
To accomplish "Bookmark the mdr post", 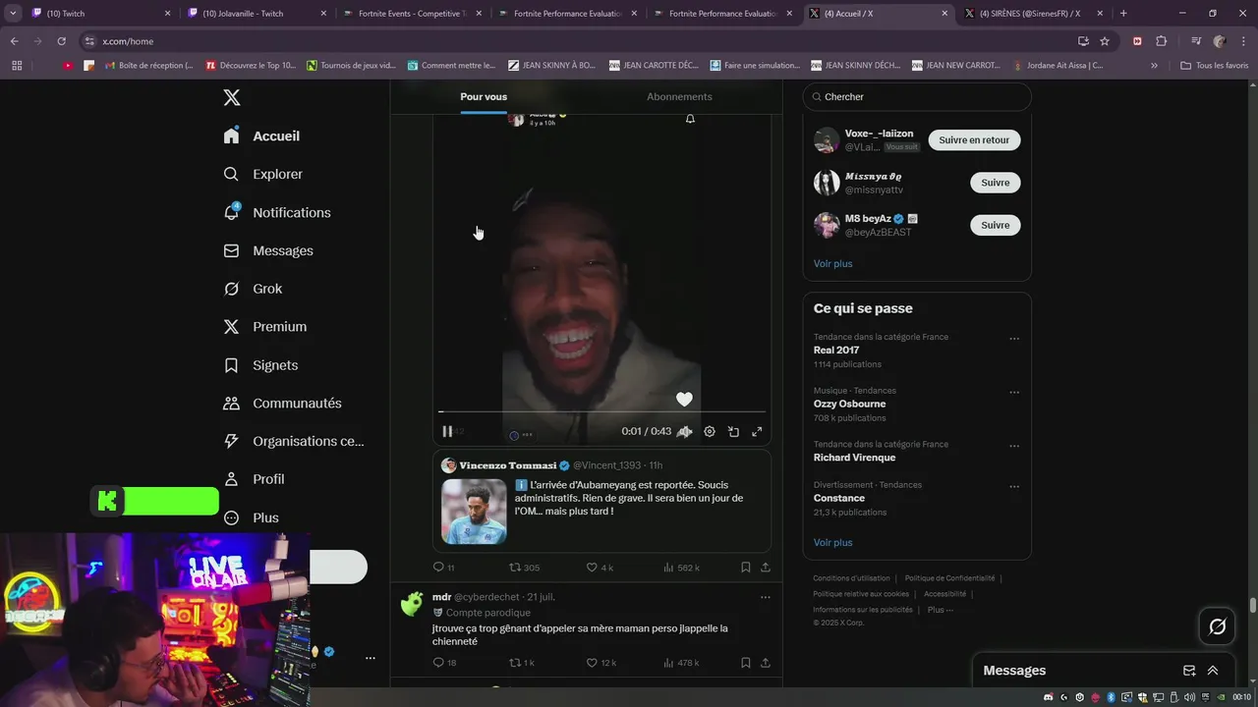I will click(x=746, y=663).
